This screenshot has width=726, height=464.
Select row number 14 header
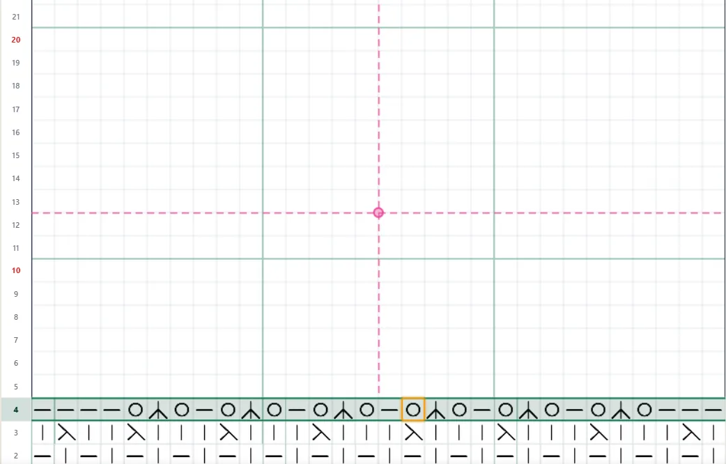[x=16, y=178]
